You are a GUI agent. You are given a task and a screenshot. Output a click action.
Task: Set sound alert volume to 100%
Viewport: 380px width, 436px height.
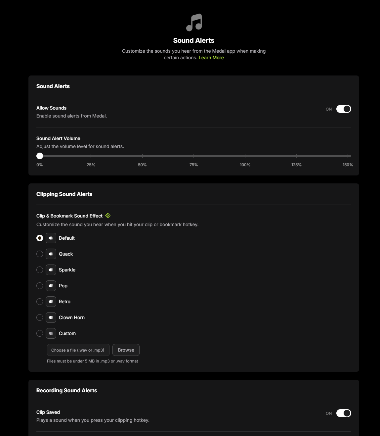[245, 156]
